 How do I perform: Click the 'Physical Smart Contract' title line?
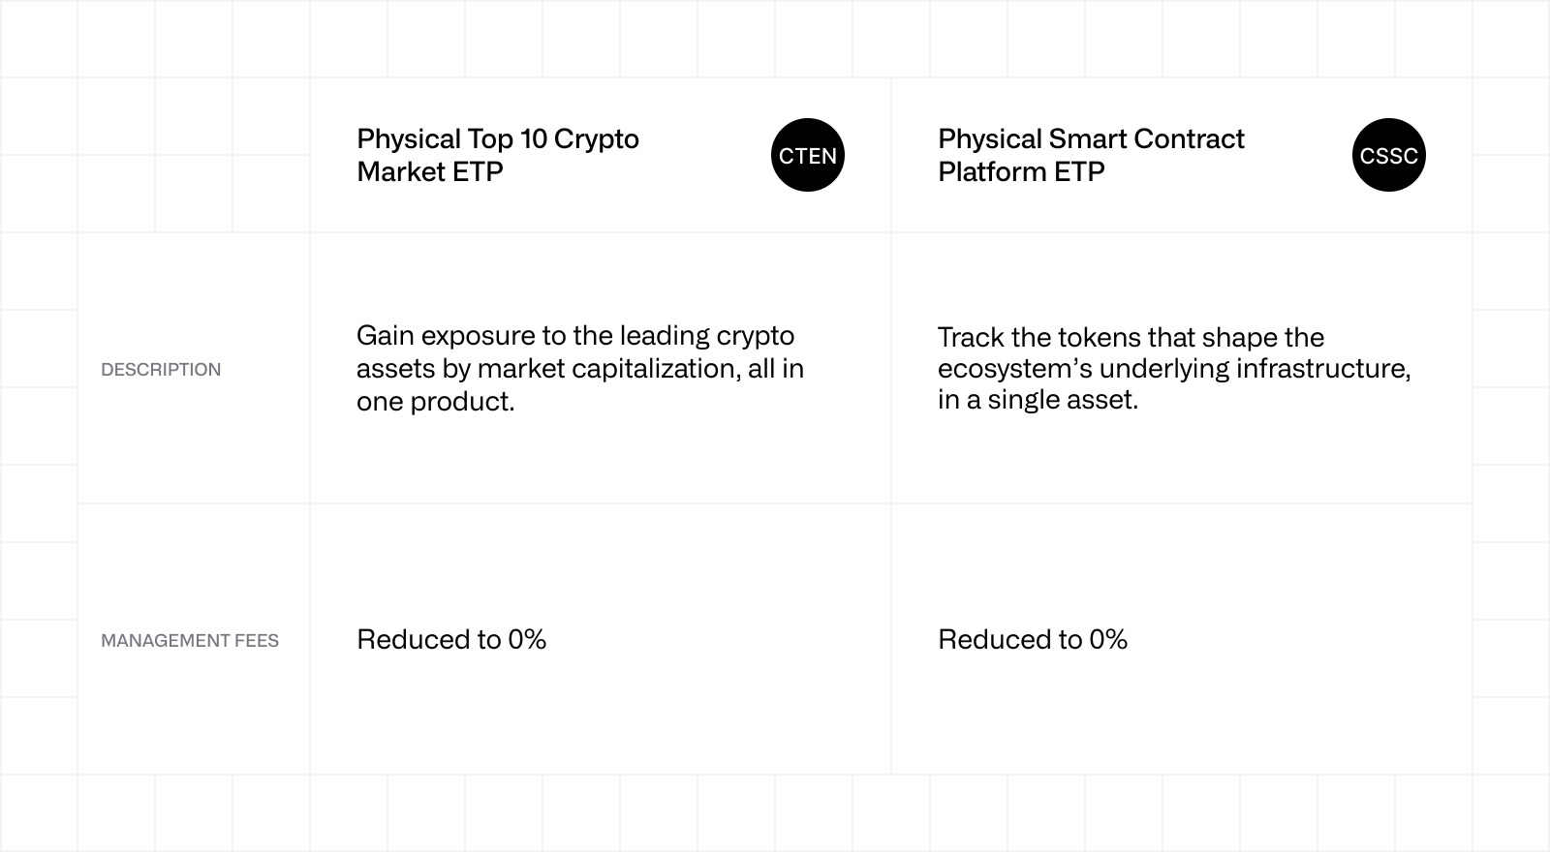(1091, 139)
